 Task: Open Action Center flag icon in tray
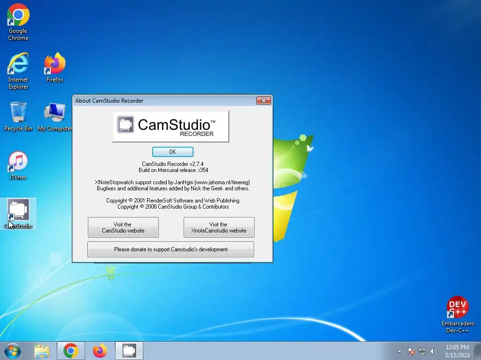click(411, 351)
